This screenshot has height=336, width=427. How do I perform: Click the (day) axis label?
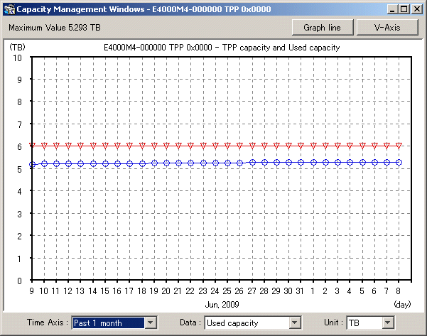pos(402,305)
